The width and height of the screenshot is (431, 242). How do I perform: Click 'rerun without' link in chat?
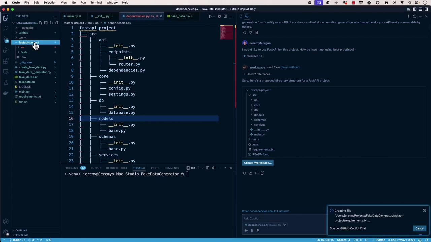[x=290, y=67]
